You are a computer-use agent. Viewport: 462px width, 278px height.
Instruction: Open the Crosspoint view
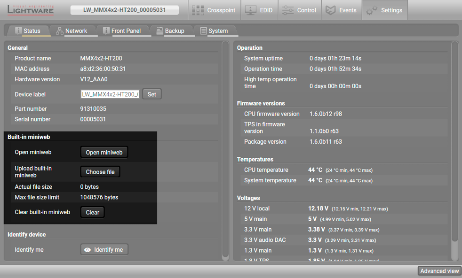[214, 10]
